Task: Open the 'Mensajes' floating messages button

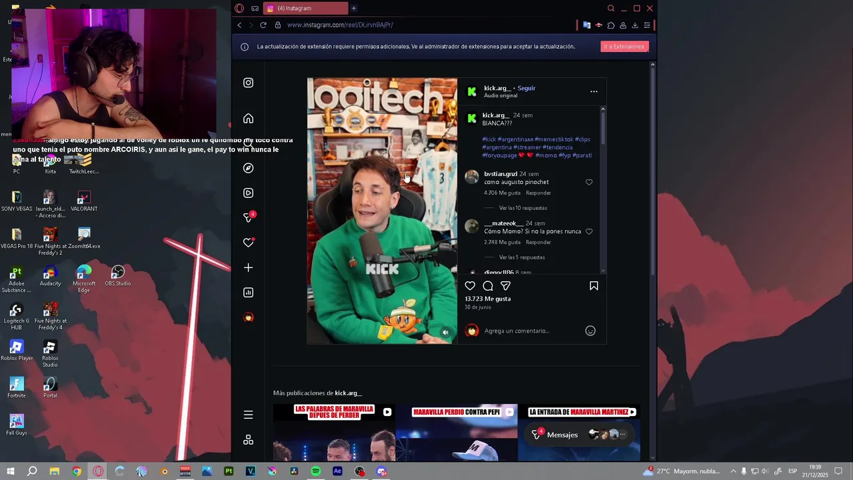Action: click(x=578, y=435)
